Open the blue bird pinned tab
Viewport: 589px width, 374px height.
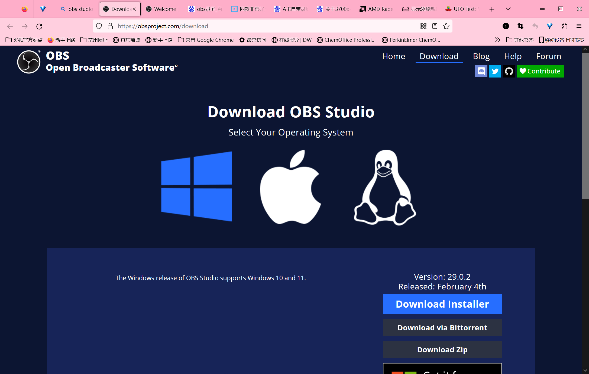43,9
